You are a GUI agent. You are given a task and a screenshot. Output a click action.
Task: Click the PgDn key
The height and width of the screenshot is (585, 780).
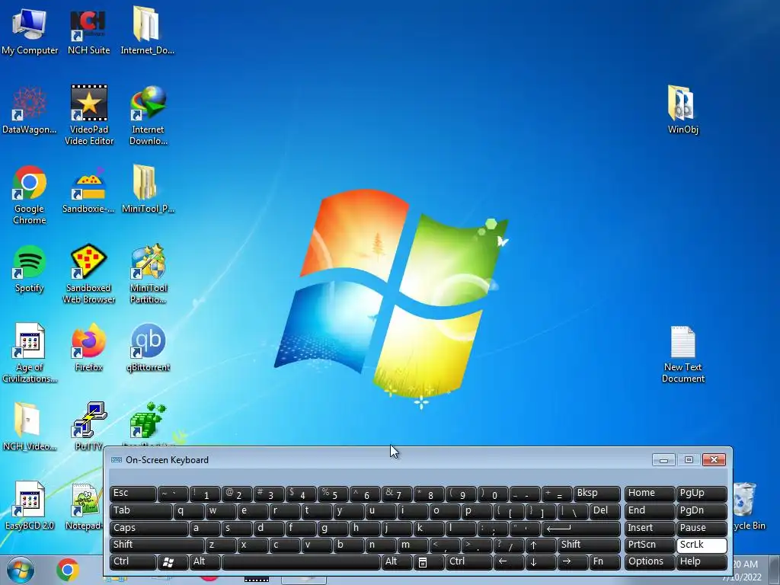(702, 511)
